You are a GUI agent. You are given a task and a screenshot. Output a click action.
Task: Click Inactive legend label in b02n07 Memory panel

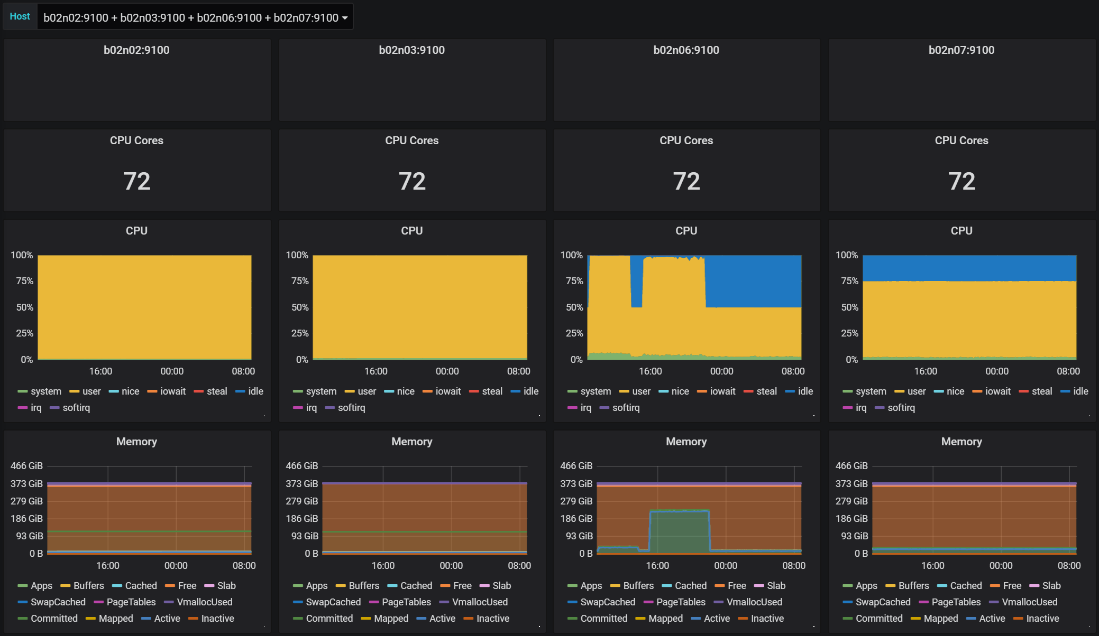[x=1042, y=619]
